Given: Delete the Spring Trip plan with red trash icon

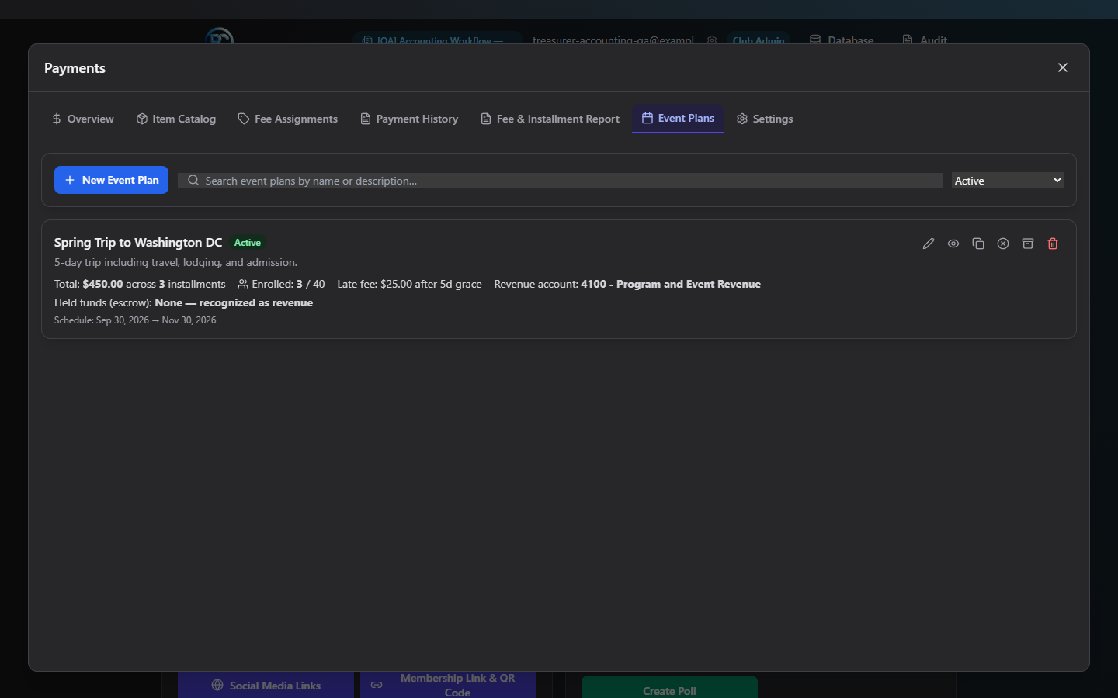Looking at the screenshot, I should coord(1053,244).
